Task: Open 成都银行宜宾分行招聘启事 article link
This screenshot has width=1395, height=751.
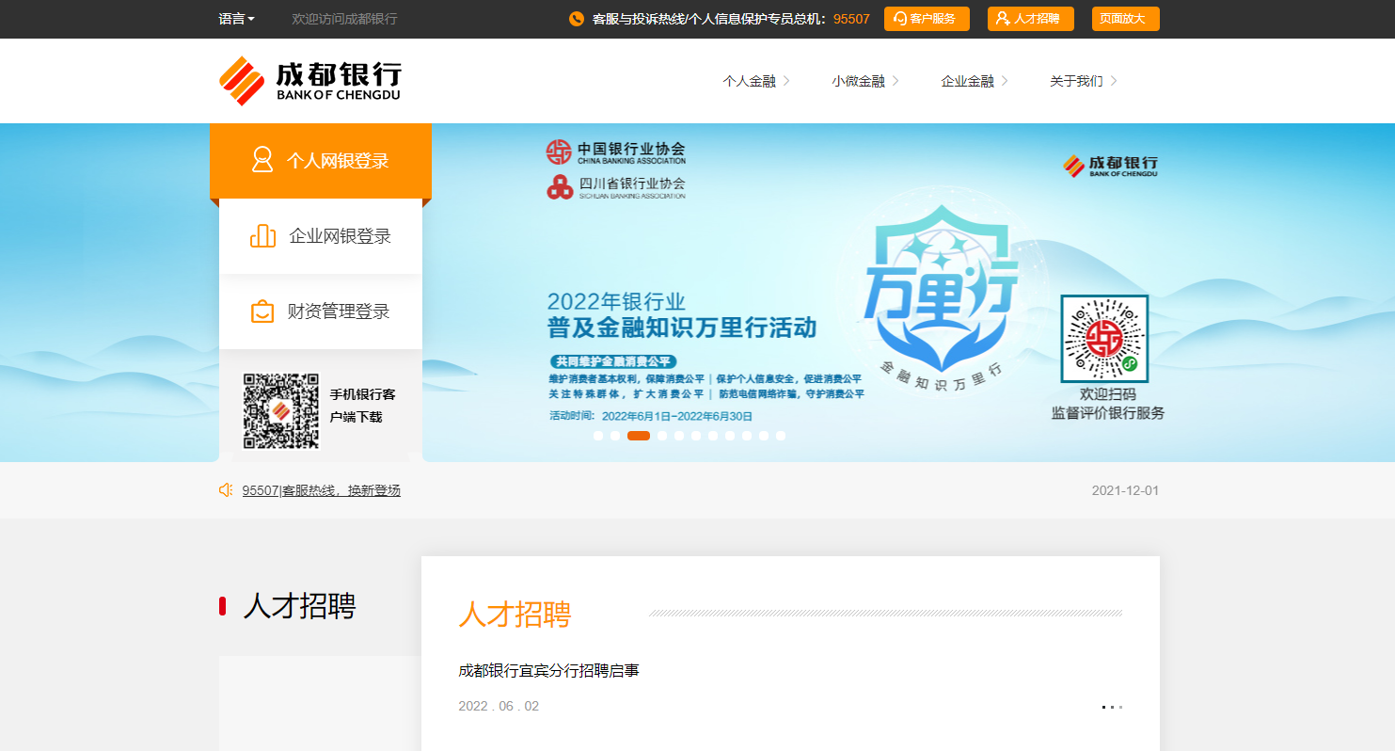Action: [x=548, y=670]
